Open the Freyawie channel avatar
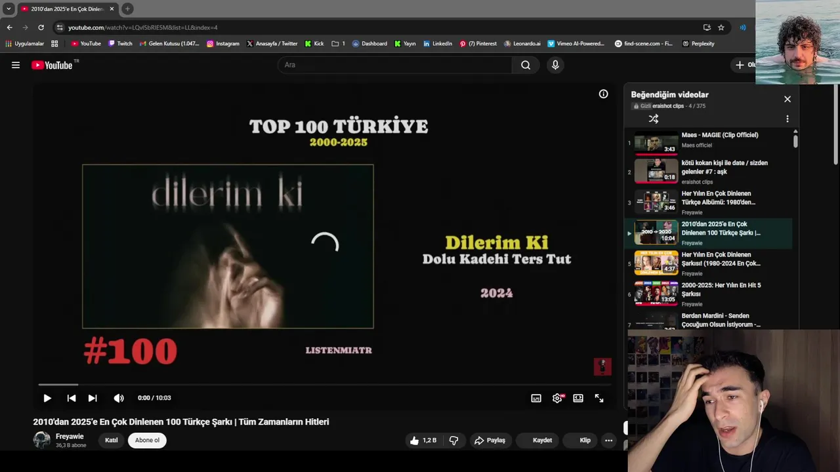This screenshot has width=840, height=472. tap(42, 440)
